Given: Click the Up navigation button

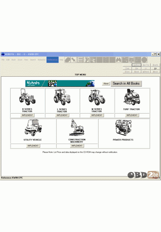Looking at the screenshot, I should tap(137, 68).
